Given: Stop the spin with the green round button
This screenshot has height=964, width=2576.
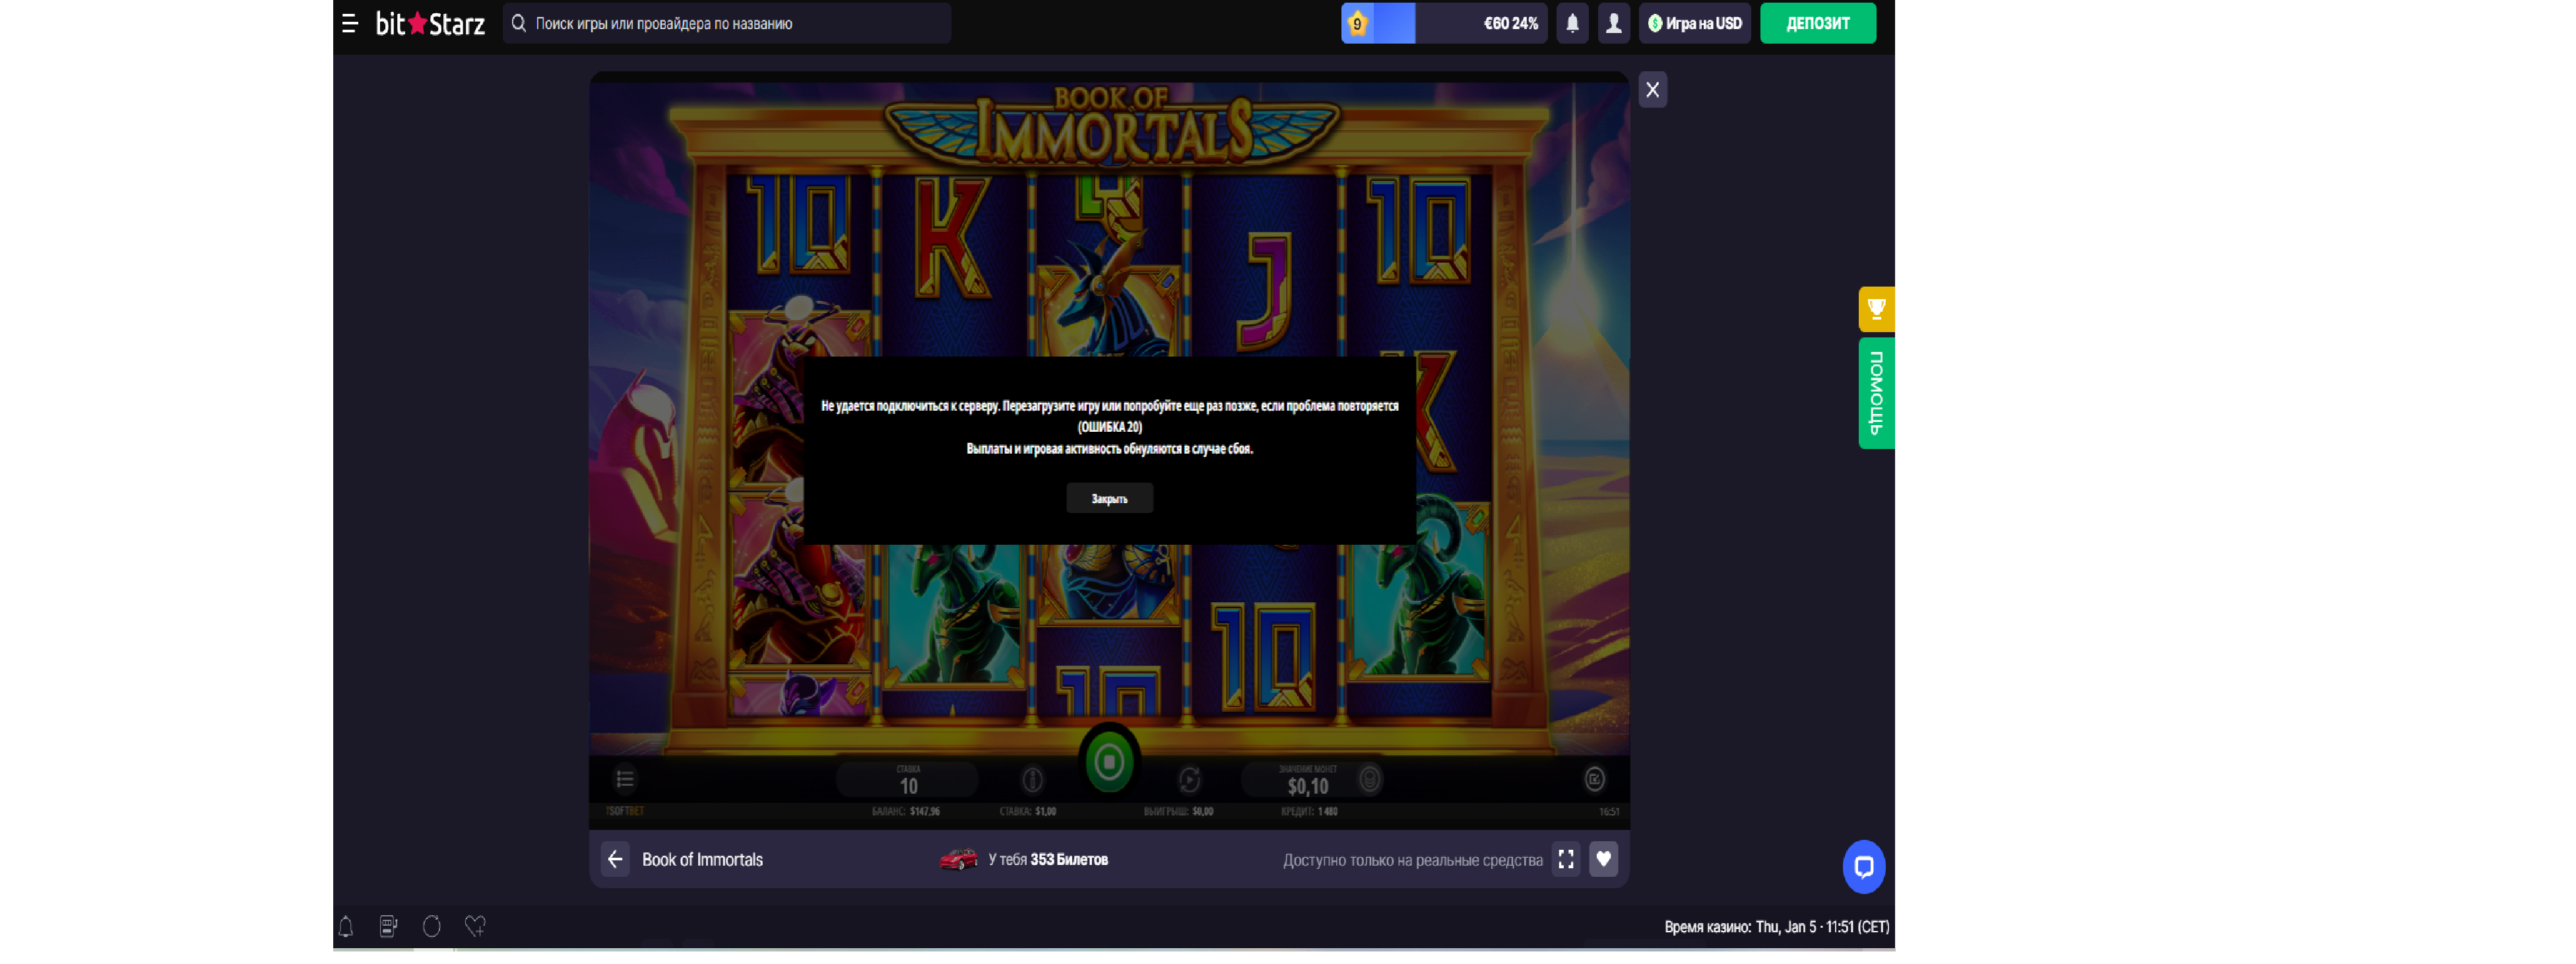Looking at the screenshot, I should 1109,763.
